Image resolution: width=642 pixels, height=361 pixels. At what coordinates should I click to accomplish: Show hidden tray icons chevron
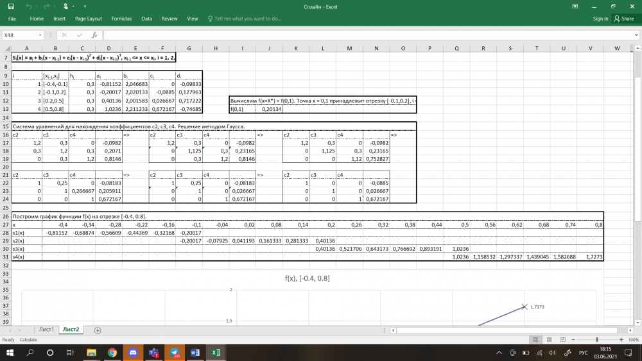click(499, 353)
